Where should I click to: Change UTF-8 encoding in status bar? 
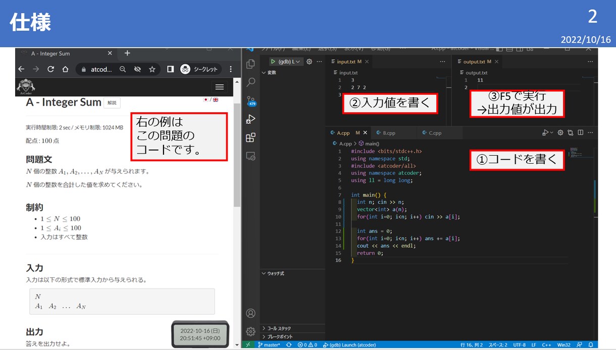pos(519,345)
